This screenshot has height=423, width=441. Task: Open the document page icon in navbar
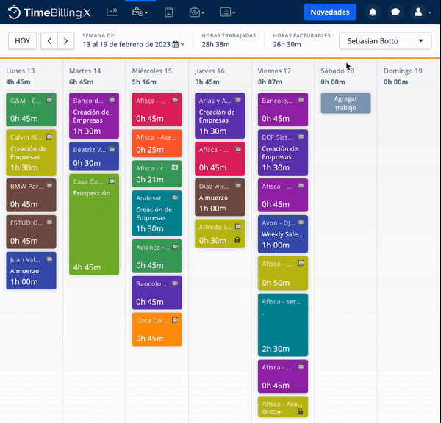(x=168, y=12)
